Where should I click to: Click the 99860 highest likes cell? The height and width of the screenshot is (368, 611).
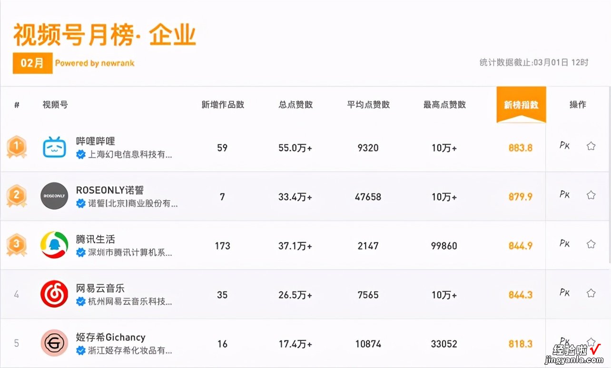click(x=444, y=246)
